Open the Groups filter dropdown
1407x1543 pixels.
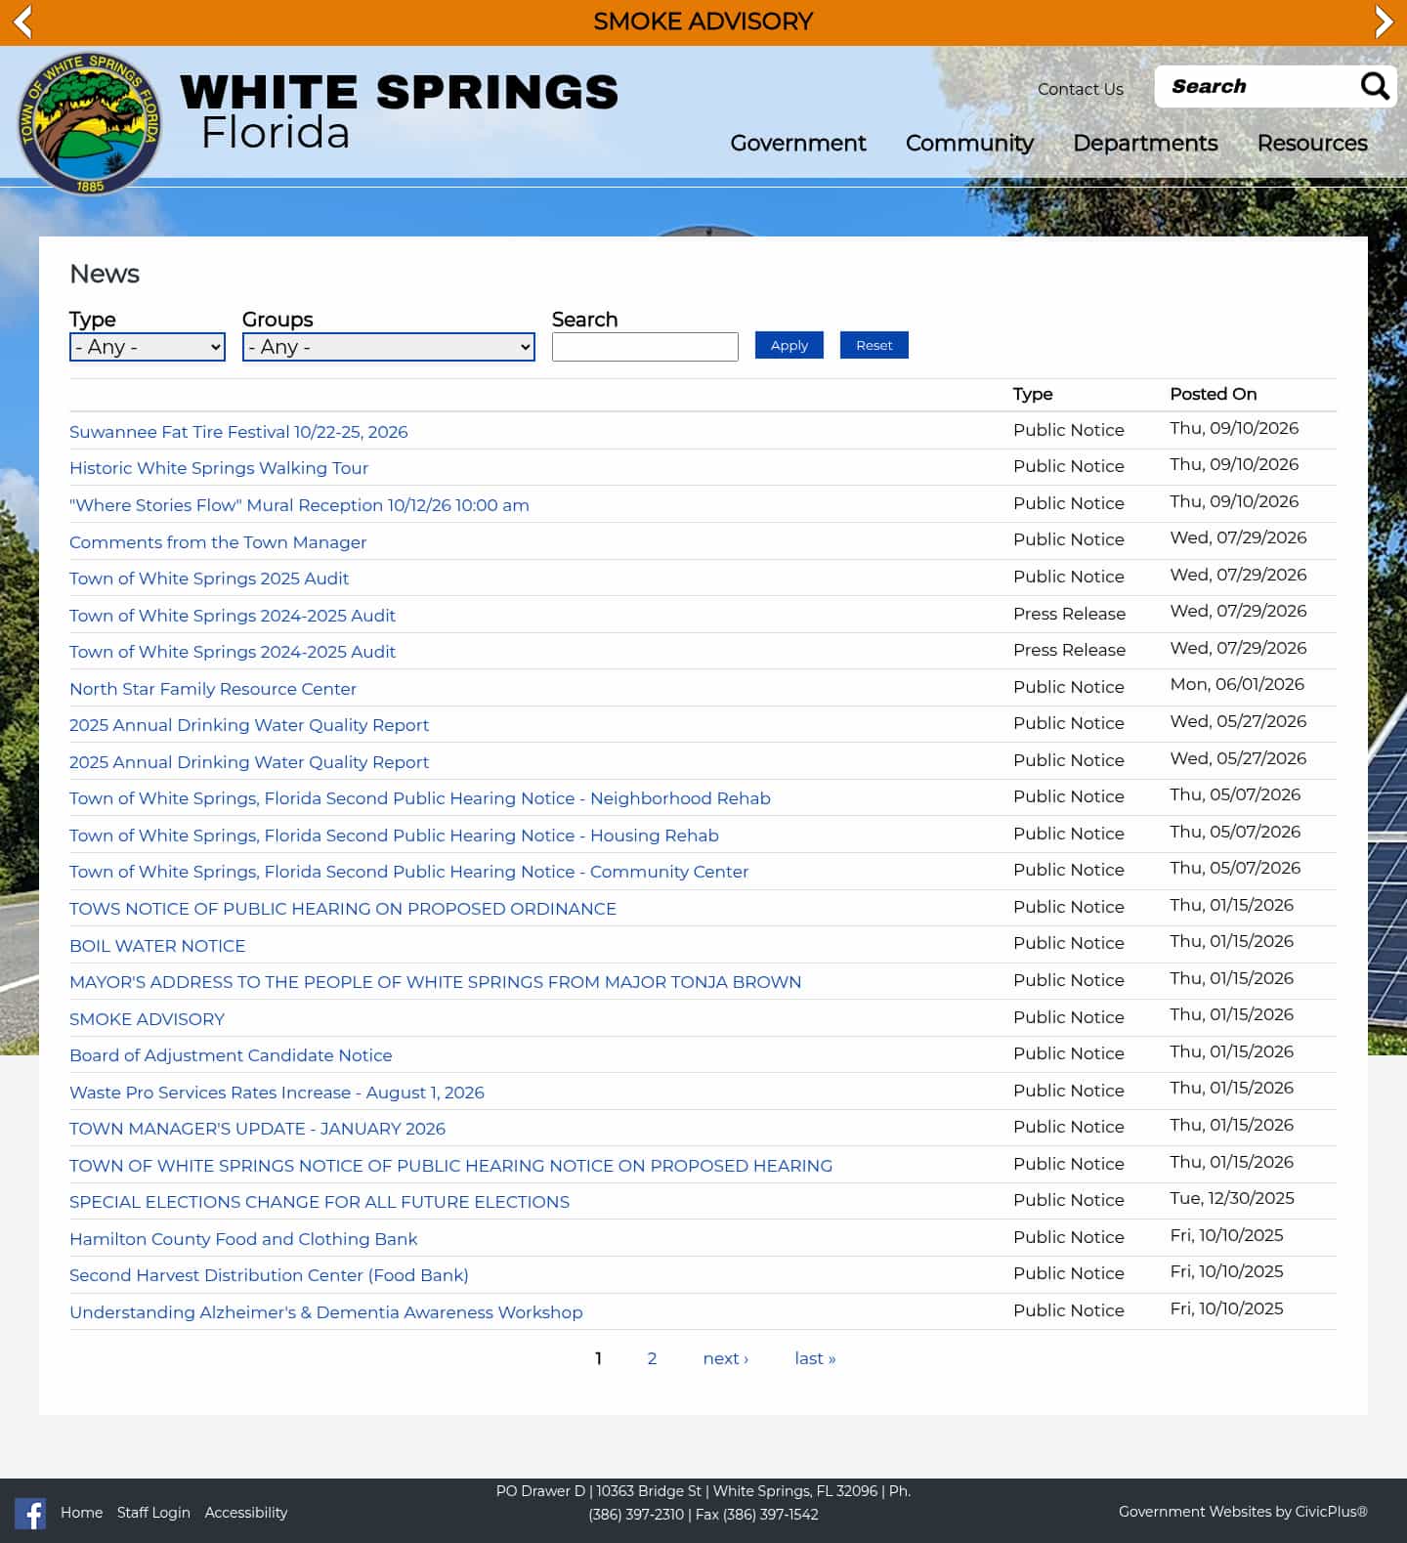[x=388, y=347]
